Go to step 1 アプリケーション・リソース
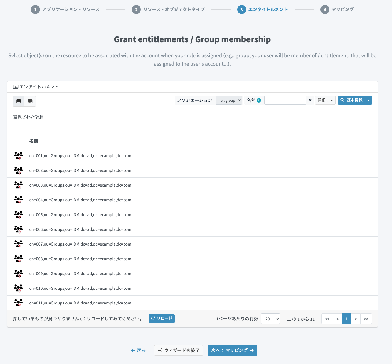Viewport: 392px width, 364px height. point(65,9)
